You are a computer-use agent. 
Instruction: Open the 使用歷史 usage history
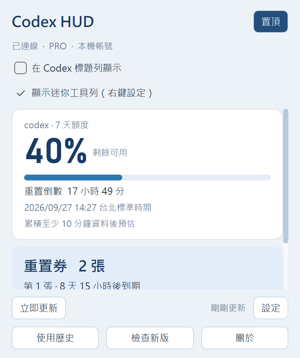tap(55, 338)
